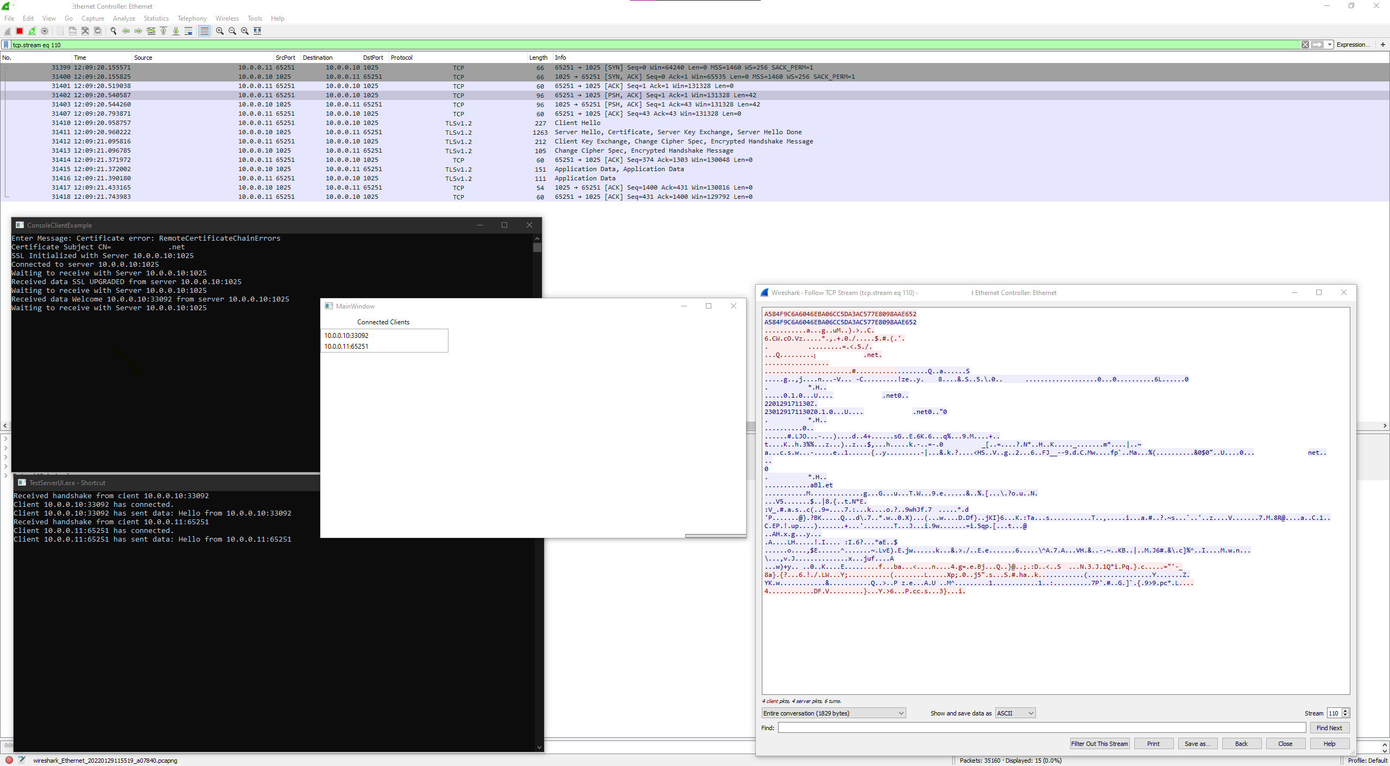Zoom in the main window text

pyautogui.click(x=220, y=31)
